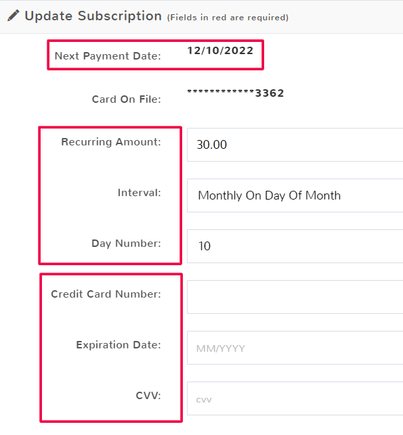
Task: Click the Recurring Amount field showing 30.00
Action: [295, 145]
